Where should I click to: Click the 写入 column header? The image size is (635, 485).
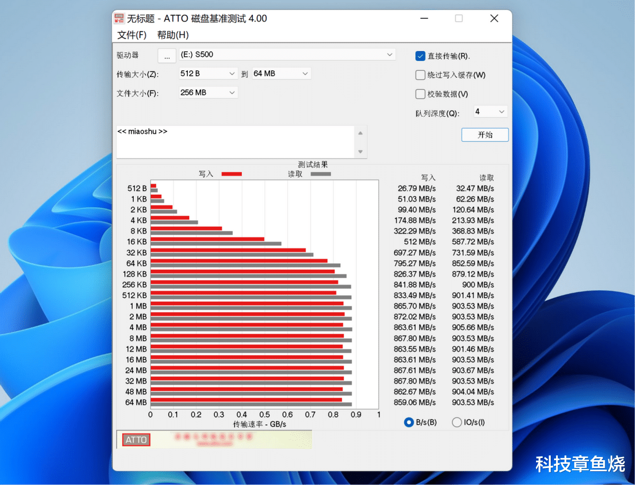[428, 178]
